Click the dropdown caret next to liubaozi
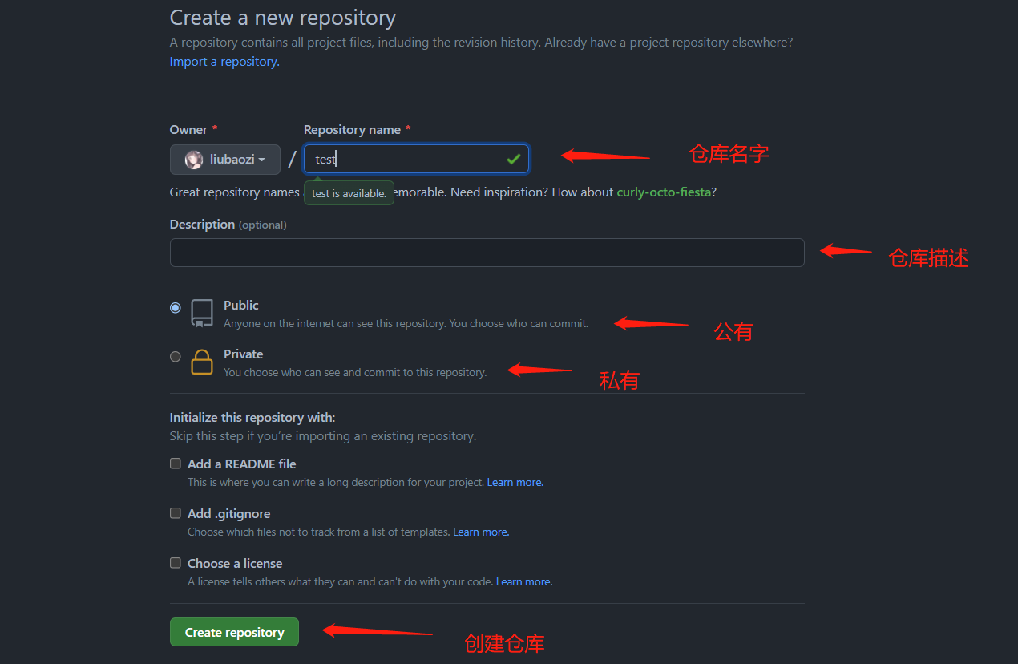 (261, 160)
